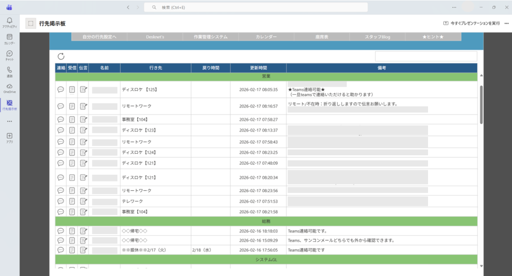Go to チャット in the sidebar
The image size is (512, 276).
(9, 55)
